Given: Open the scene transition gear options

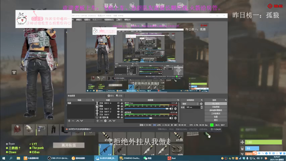Looking at the screenshot, I should click(x=201, y=104).
